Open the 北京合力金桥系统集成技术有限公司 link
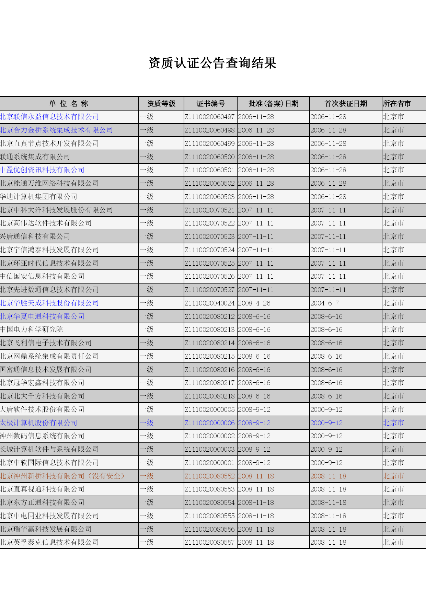 (57, 130)
